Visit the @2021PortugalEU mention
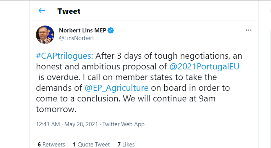Viewport: 271px width, 148px height. click(204, 67)
